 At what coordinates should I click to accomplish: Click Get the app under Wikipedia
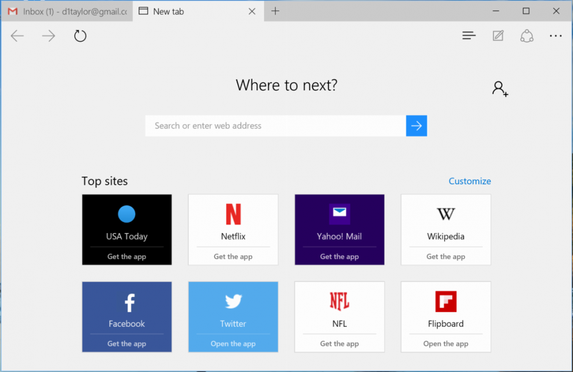pyautogui.click(x=446, y=256)
